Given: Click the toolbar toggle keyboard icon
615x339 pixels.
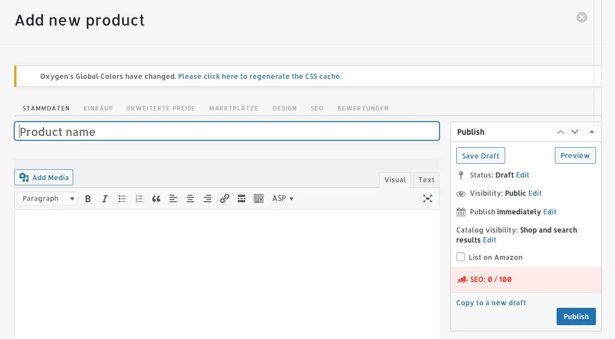Looking at the screenshot, I should pos(259,199).
